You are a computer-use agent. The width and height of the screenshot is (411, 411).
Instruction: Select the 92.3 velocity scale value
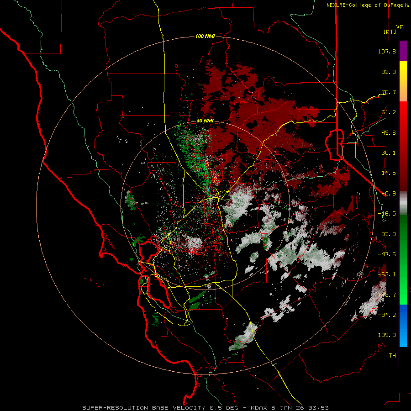click(x=389, y=72)
